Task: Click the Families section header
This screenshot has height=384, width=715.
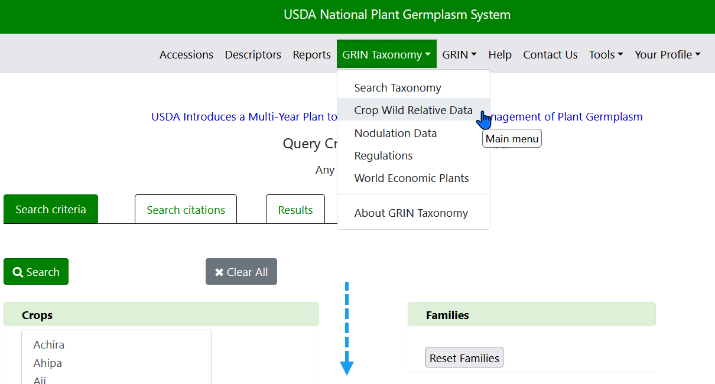Action: tap(532, 314)
